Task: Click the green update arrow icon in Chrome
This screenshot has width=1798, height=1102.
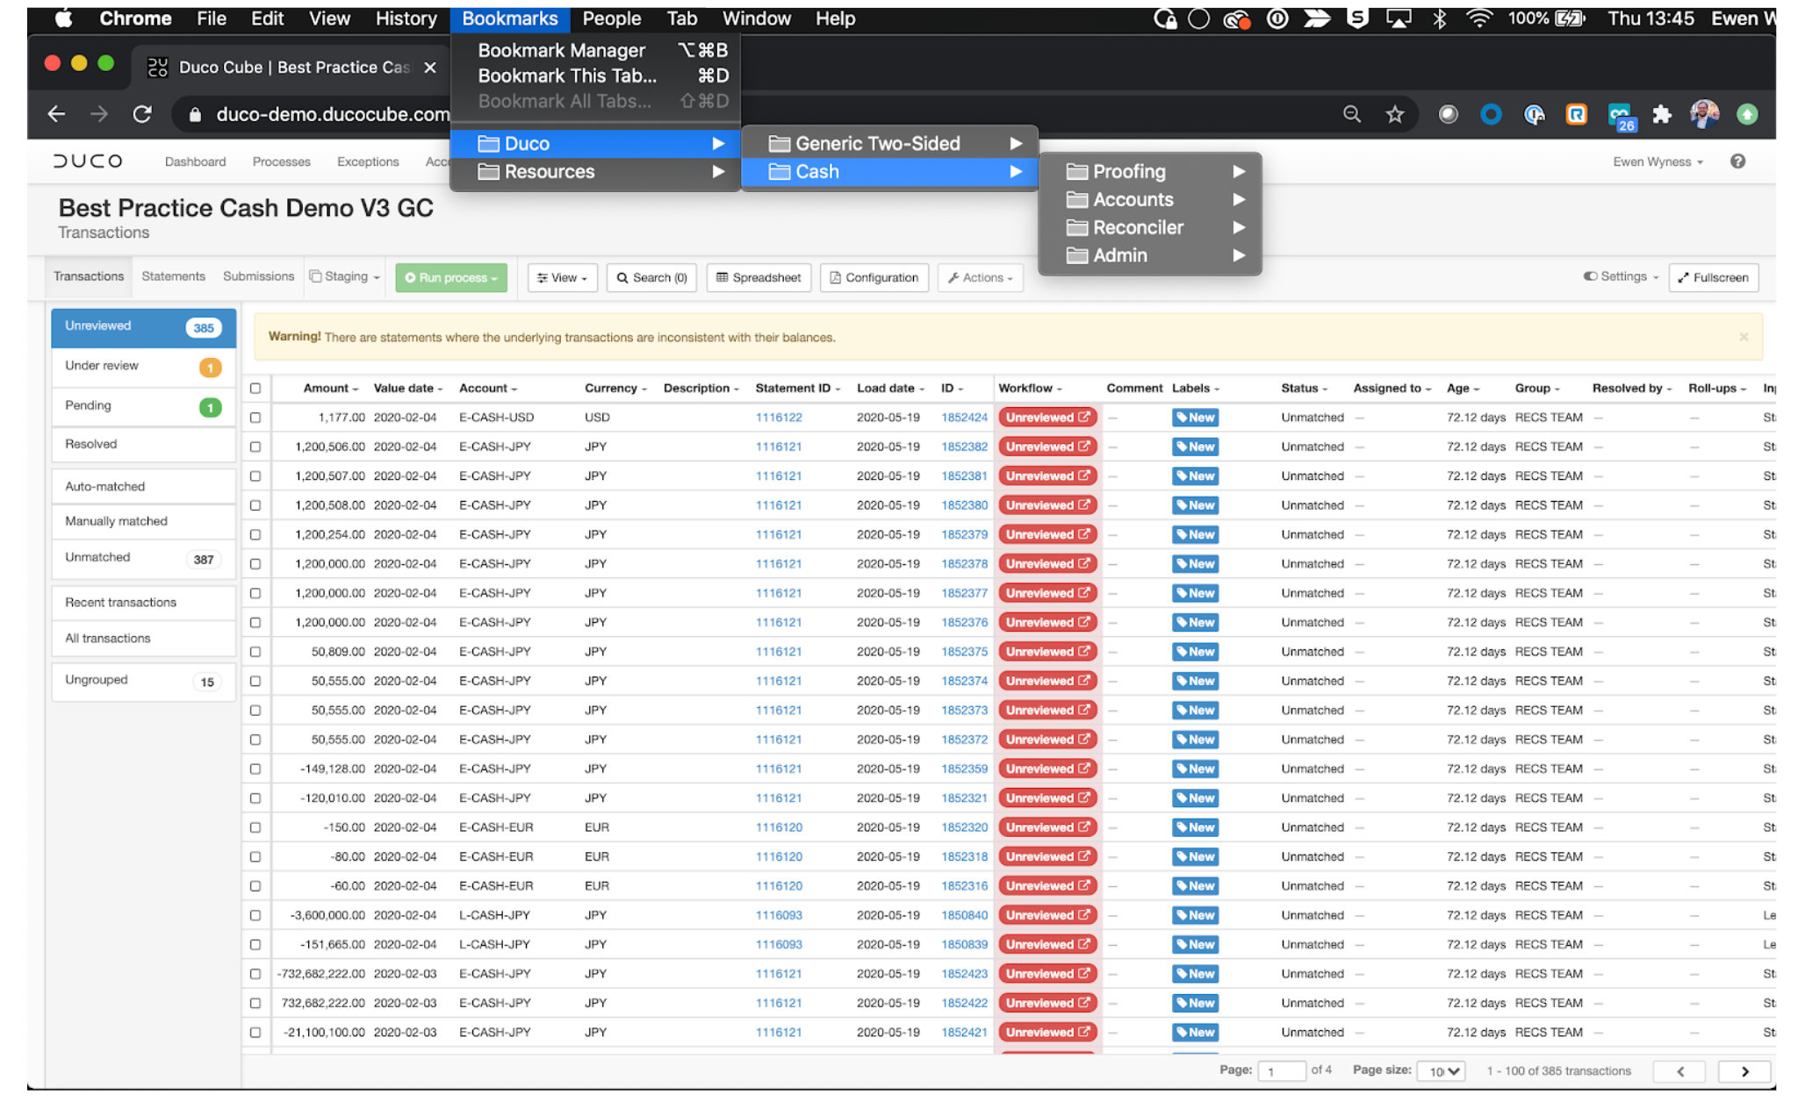Action: [x=1747, y=114]
